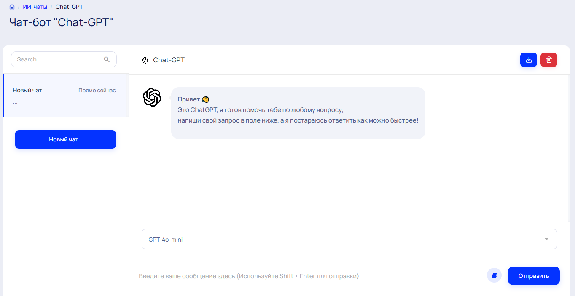The image size is (575, 296).
Task: Open the ИИ-чаты breadcrumb link
Action: pyautogui.click(x=35, y=7)
